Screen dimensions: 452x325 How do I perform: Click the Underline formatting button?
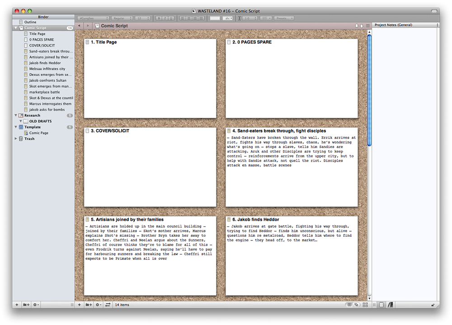pyautogui.click(x=171, y=18)
